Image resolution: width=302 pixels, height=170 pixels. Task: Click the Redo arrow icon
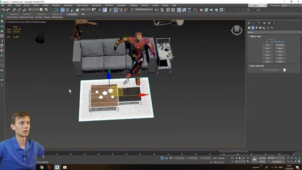click(8, 9)
